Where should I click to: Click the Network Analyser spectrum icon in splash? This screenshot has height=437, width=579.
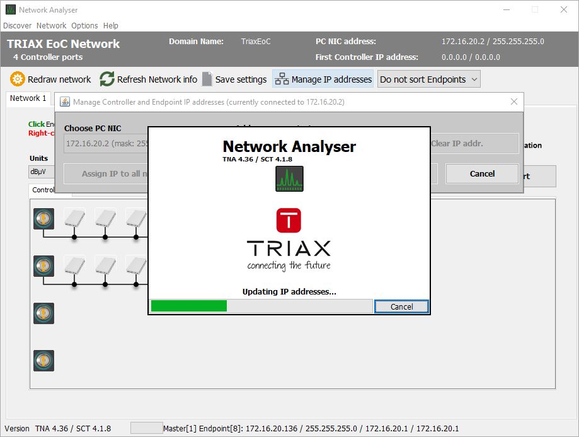(290, 178)
